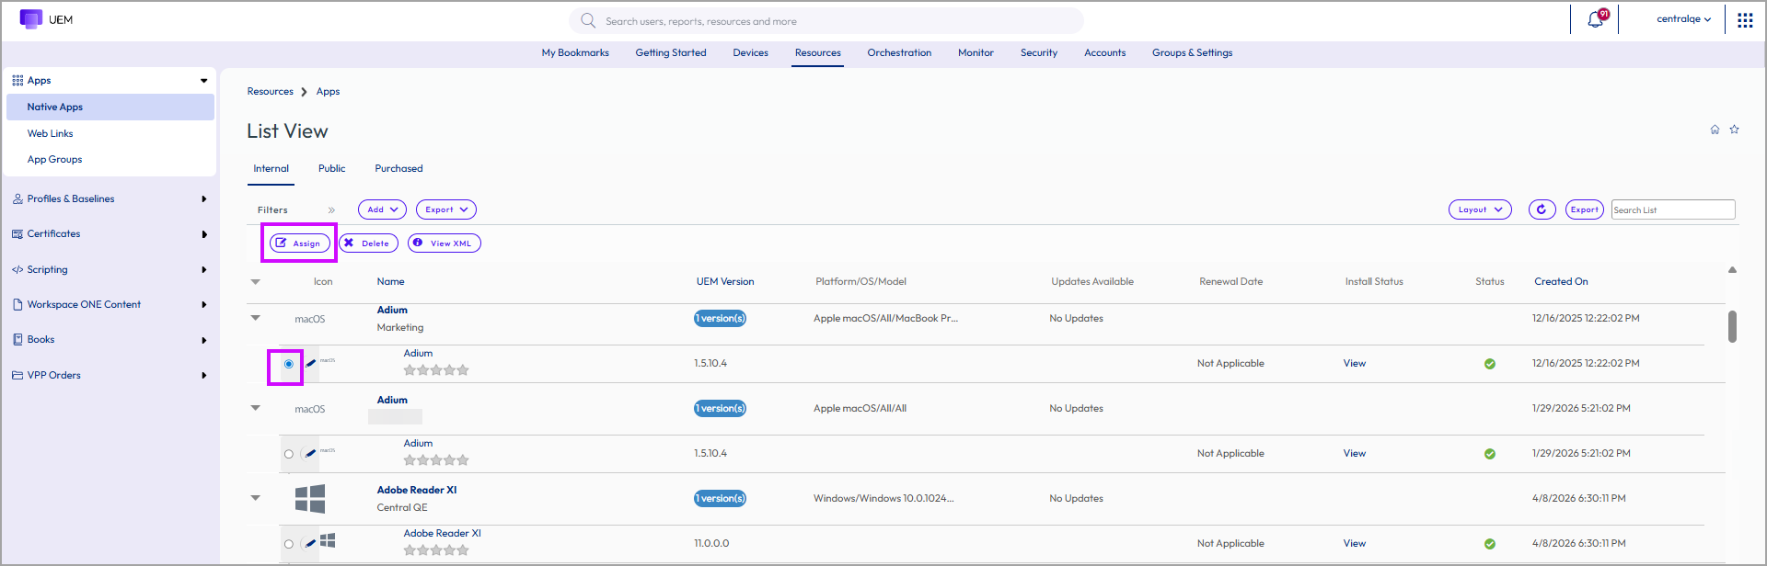1767x566 pixels.
Task: Expand the Certificates section arrow
Action: (203, 234)
